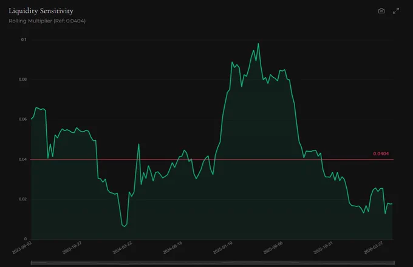Image resolution: width=413 pixels, height=267 pixels.
Task: Click the 2023-10-27 date label
Action: (72, 248)
